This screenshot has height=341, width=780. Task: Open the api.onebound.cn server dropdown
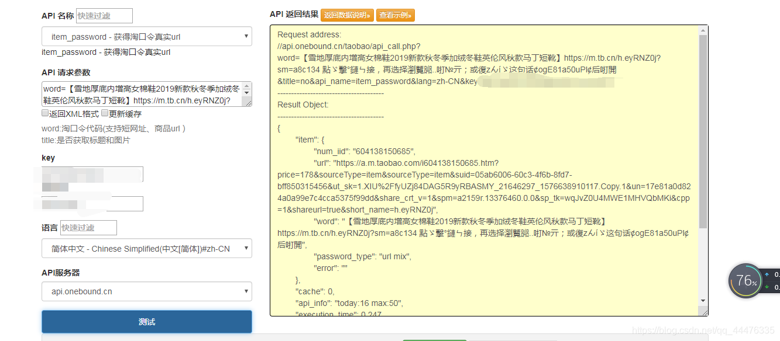click(x=147, y=291)
